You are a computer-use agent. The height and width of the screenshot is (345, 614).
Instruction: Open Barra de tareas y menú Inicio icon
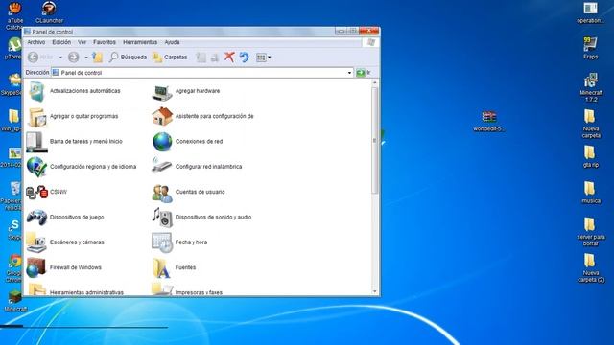tap(36, 142)
